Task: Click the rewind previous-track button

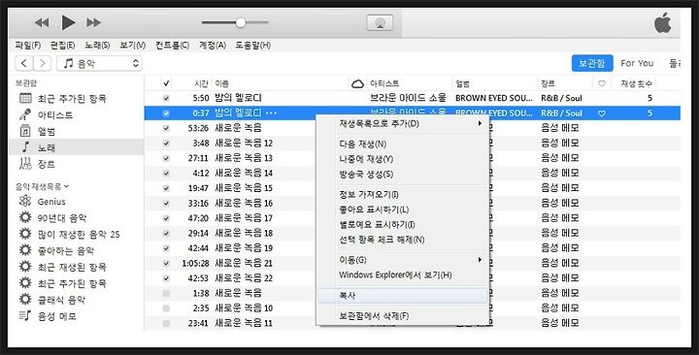Action: pos(42,22)
